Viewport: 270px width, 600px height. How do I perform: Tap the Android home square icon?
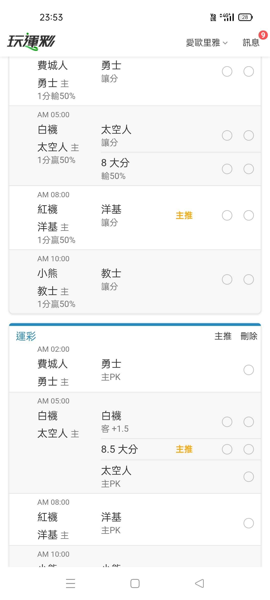coord(135,583)
